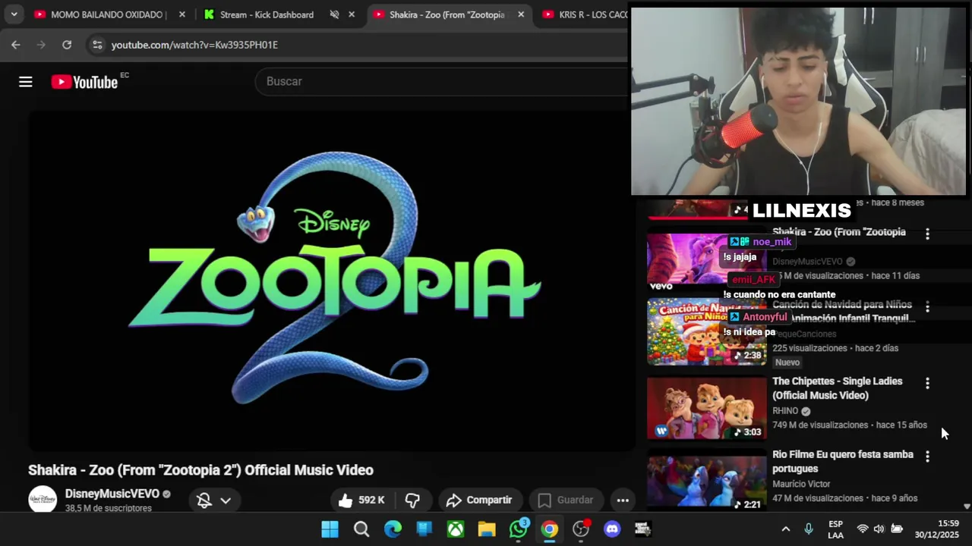Click the microphone icon in system tray
The width and height of the screenshot is (972, 546).
pyautogui.click(x=809, y=529)
